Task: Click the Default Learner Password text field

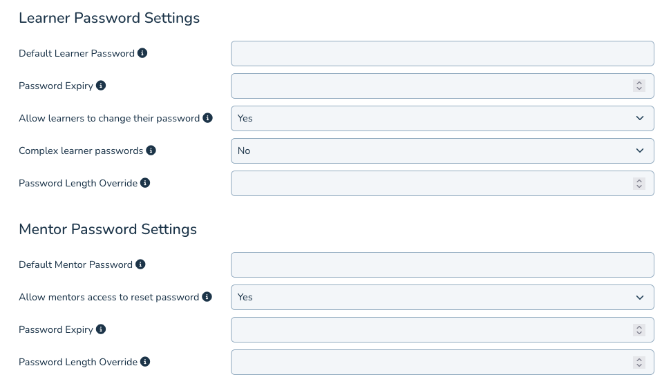Action: (x=442, y=53)
